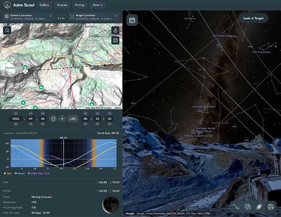Decrease the day 08 with down arrow
Image resolution: width=281 pixels, height=217 pixels.
(43, 124)
